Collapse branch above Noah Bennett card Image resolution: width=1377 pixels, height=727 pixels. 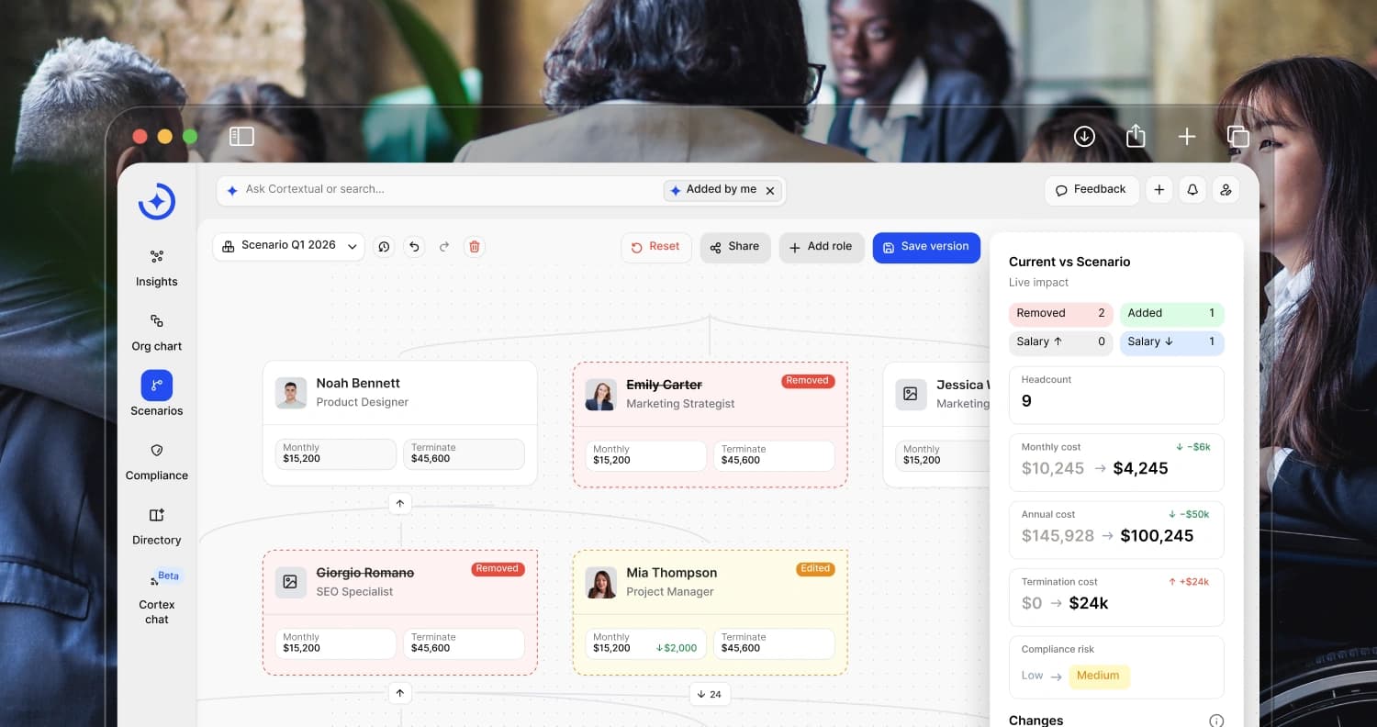(x=399, y=504)
